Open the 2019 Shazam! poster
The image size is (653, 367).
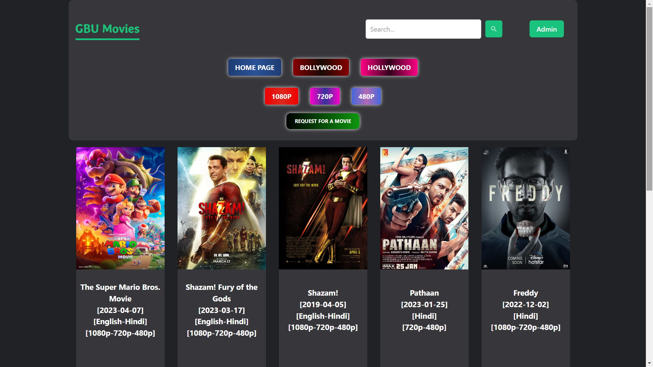(x=323, y=208)
